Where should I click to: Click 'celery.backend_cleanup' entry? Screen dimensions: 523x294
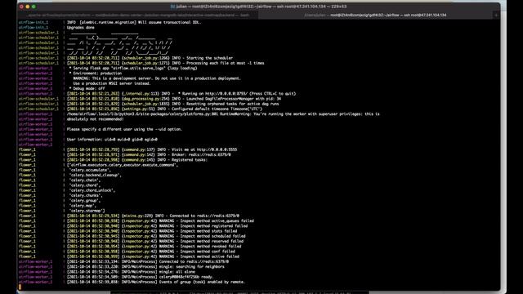coord(95,175)
